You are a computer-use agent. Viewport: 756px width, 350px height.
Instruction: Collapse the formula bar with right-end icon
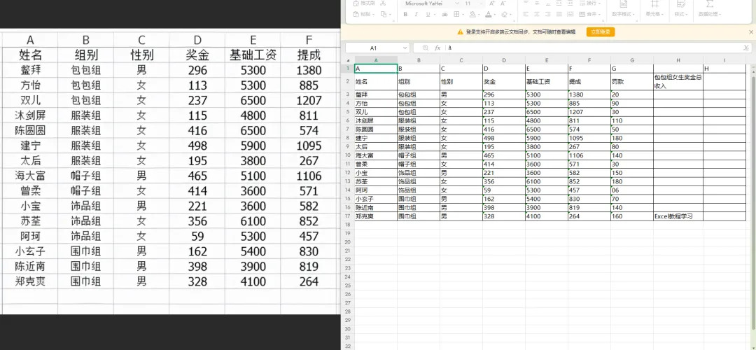[746, 48]
